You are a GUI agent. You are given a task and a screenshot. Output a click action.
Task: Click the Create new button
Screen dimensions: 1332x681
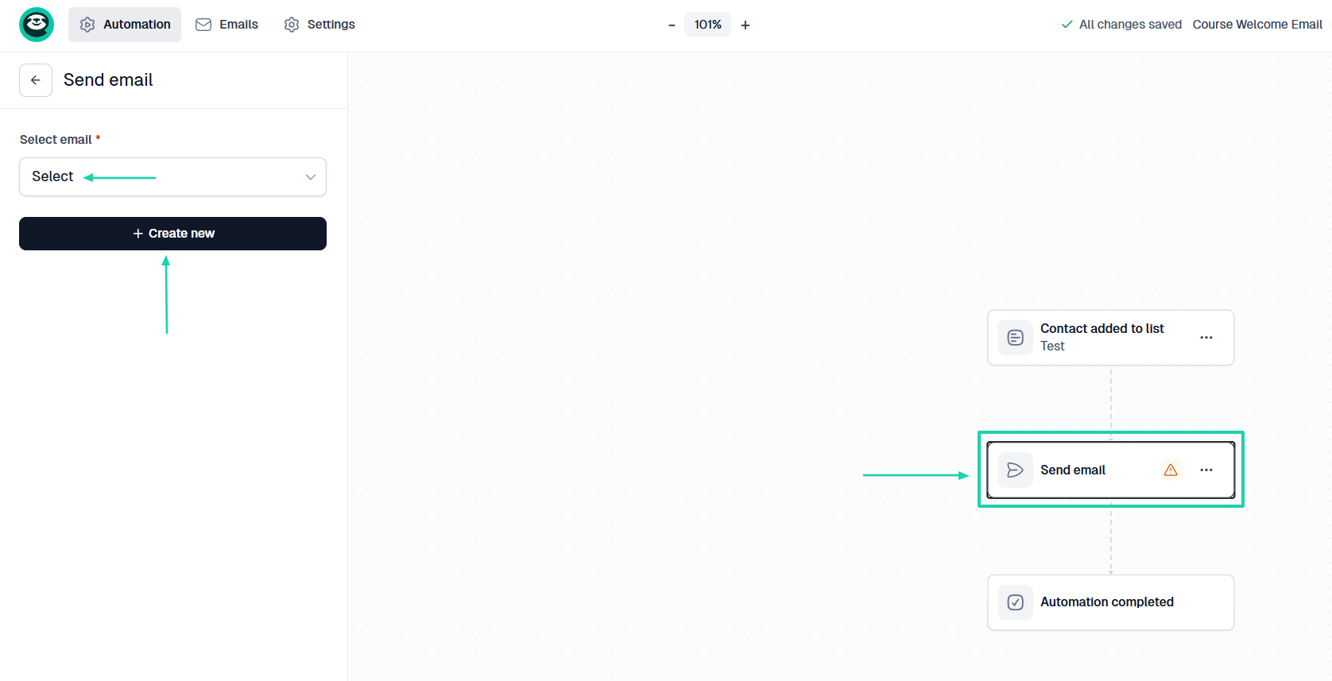tap(172, 234)
